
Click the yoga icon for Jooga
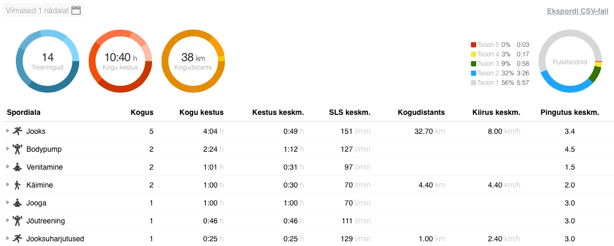(x=17, y=203)
